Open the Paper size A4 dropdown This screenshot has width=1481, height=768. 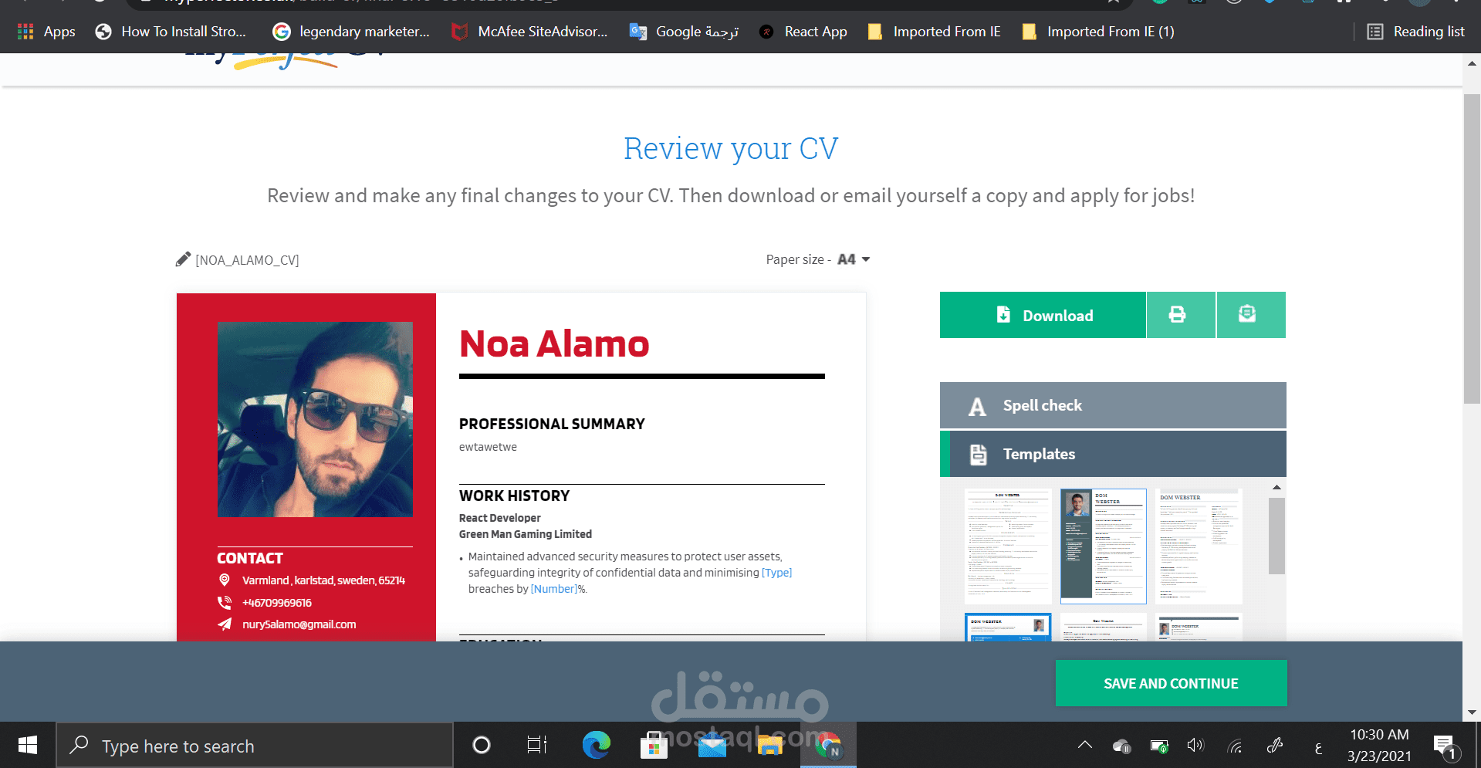coord(854,259)
